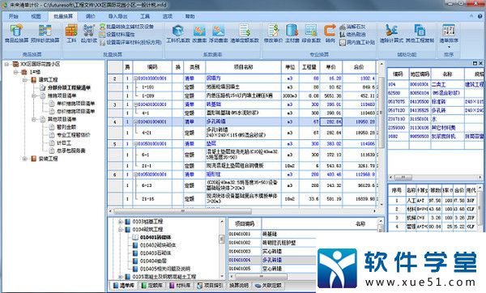
Task: Select 暂列金额 tree item
Action: (66, 127)
